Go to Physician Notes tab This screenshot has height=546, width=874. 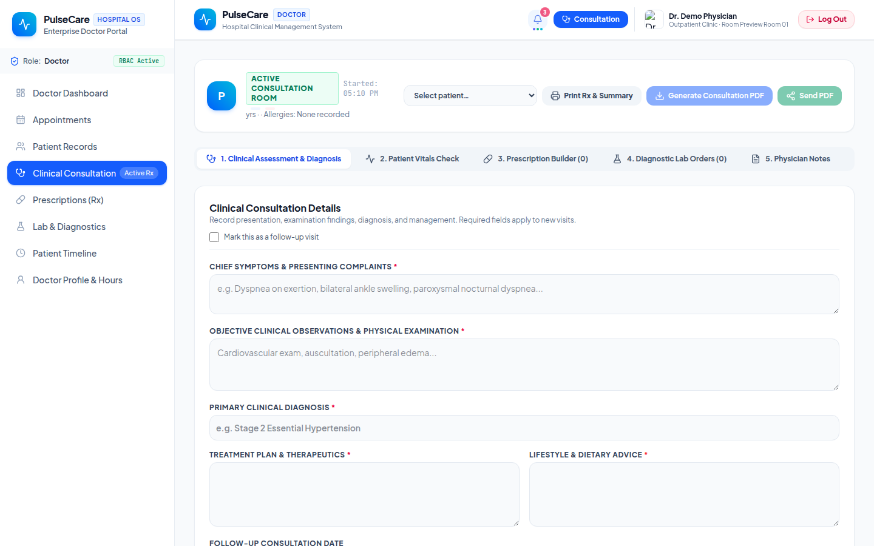point(791,159)
